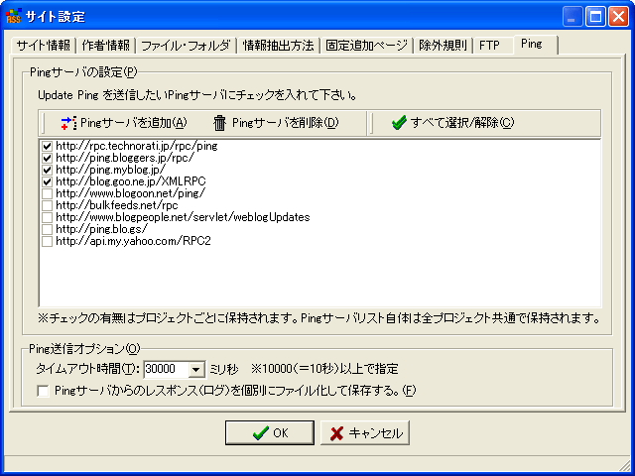Switch to サイト情報 tab
This screenshot has width=635, height=476.
coord(44,46)
